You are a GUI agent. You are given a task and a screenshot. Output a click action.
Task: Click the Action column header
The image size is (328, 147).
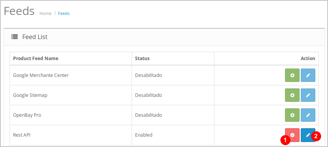pos(308,58)
